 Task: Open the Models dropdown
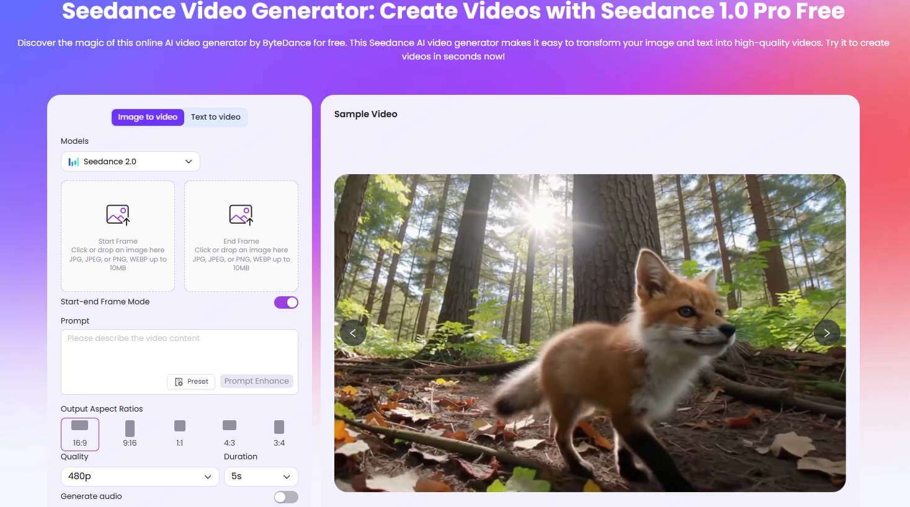[x=130, y=161]
